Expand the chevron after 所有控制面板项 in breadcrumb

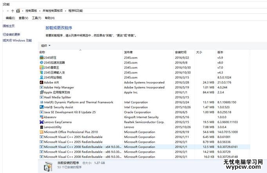[x=65, y=11]
